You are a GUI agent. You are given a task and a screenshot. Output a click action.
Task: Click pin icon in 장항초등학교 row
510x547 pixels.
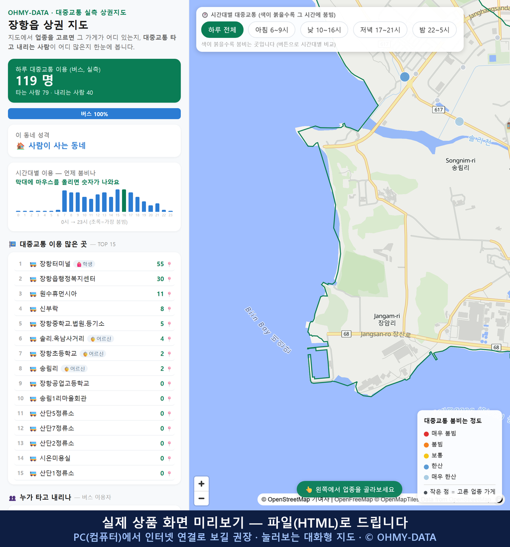tap(169, 354)
